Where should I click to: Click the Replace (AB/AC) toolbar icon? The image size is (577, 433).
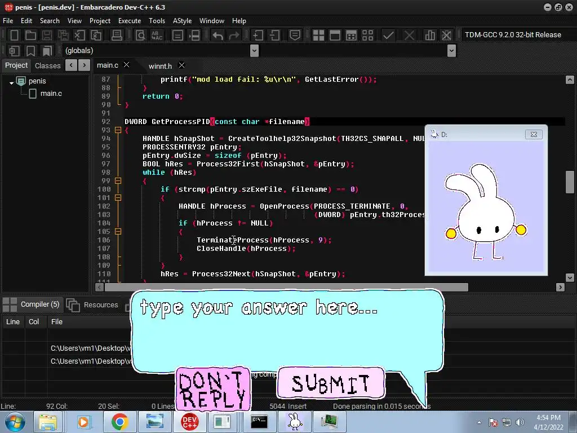click(157, 35)
